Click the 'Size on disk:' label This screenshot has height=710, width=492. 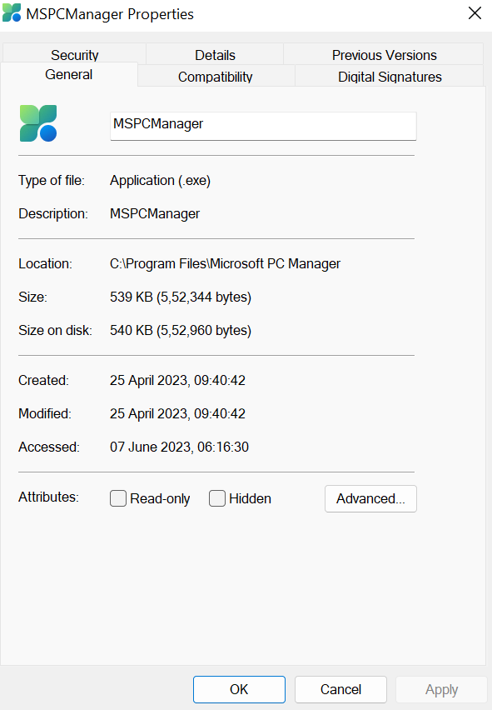[x=55, y=331]
